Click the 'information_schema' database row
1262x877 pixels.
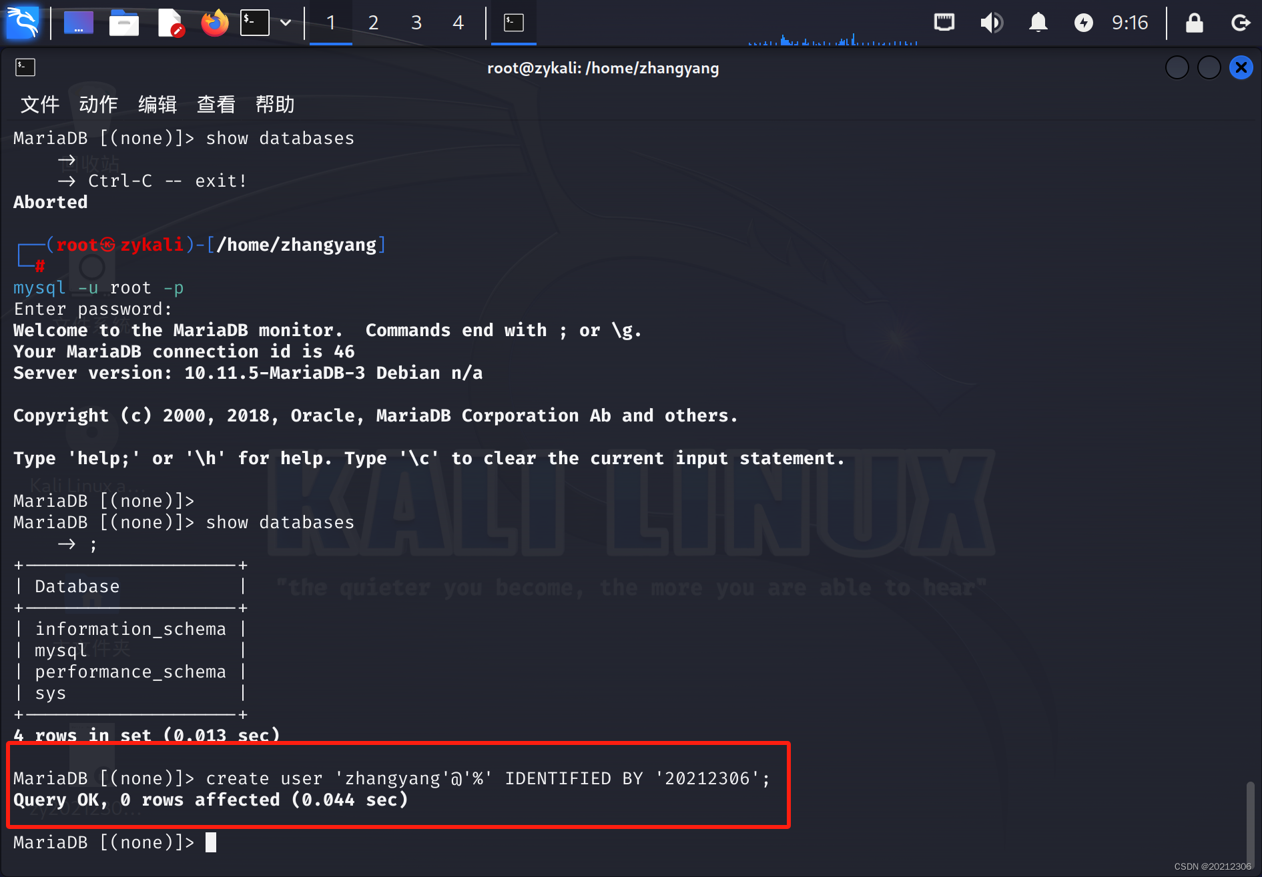pyautogui.click(x=131, y=629)
